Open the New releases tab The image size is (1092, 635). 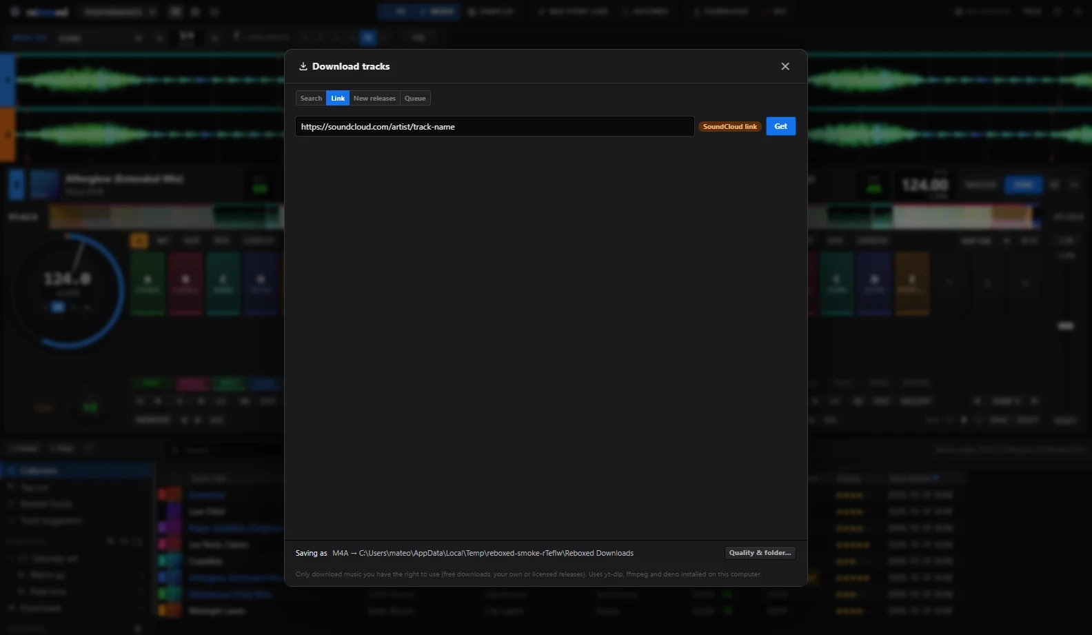[x=374, y=99]
